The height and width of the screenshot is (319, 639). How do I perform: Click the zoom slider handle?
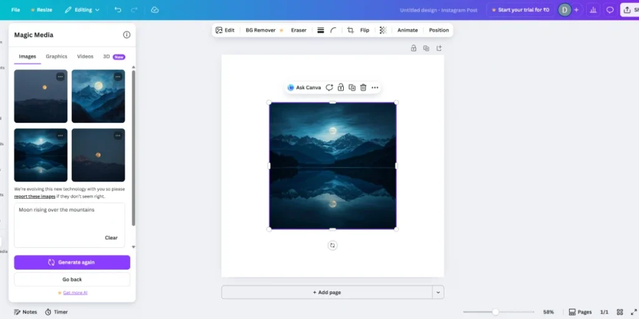tap(495, 312)
